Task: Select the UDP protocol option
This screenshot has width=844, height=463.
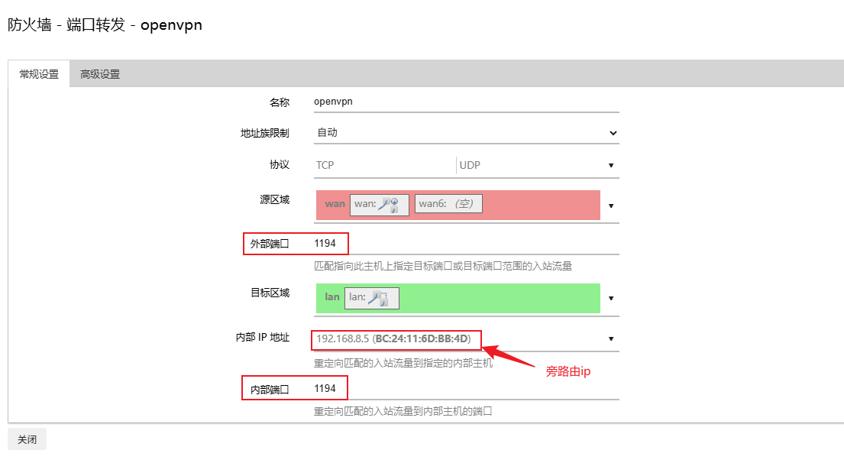Action: [527, 165]
